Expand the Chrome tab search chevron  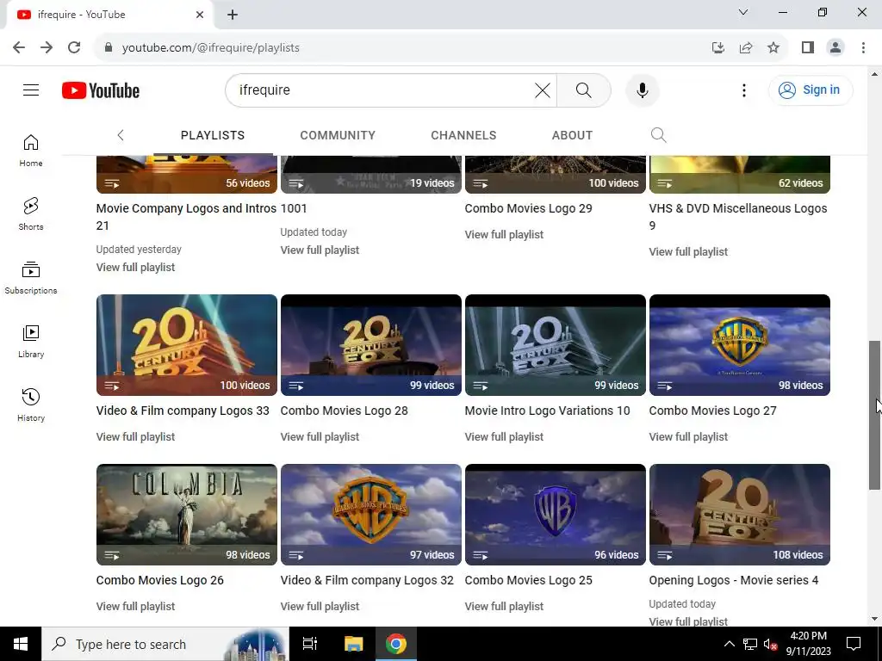tap(743, 12)
